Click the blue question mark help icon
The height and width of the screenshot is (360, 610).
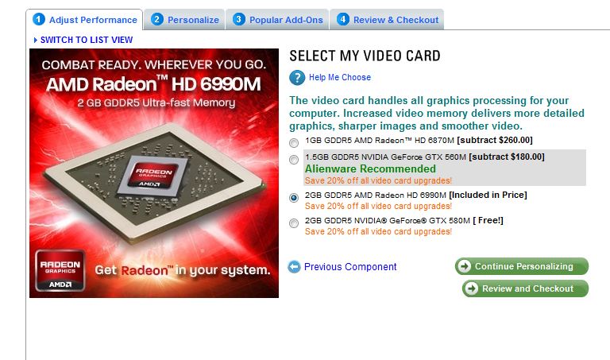click(297, 77)
